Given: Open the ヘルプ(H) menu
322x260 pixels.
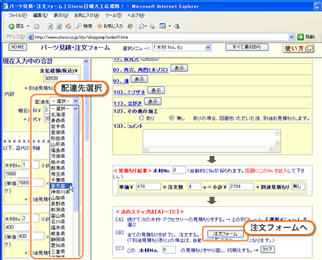Looking at the screenshot, I should 136,16.
